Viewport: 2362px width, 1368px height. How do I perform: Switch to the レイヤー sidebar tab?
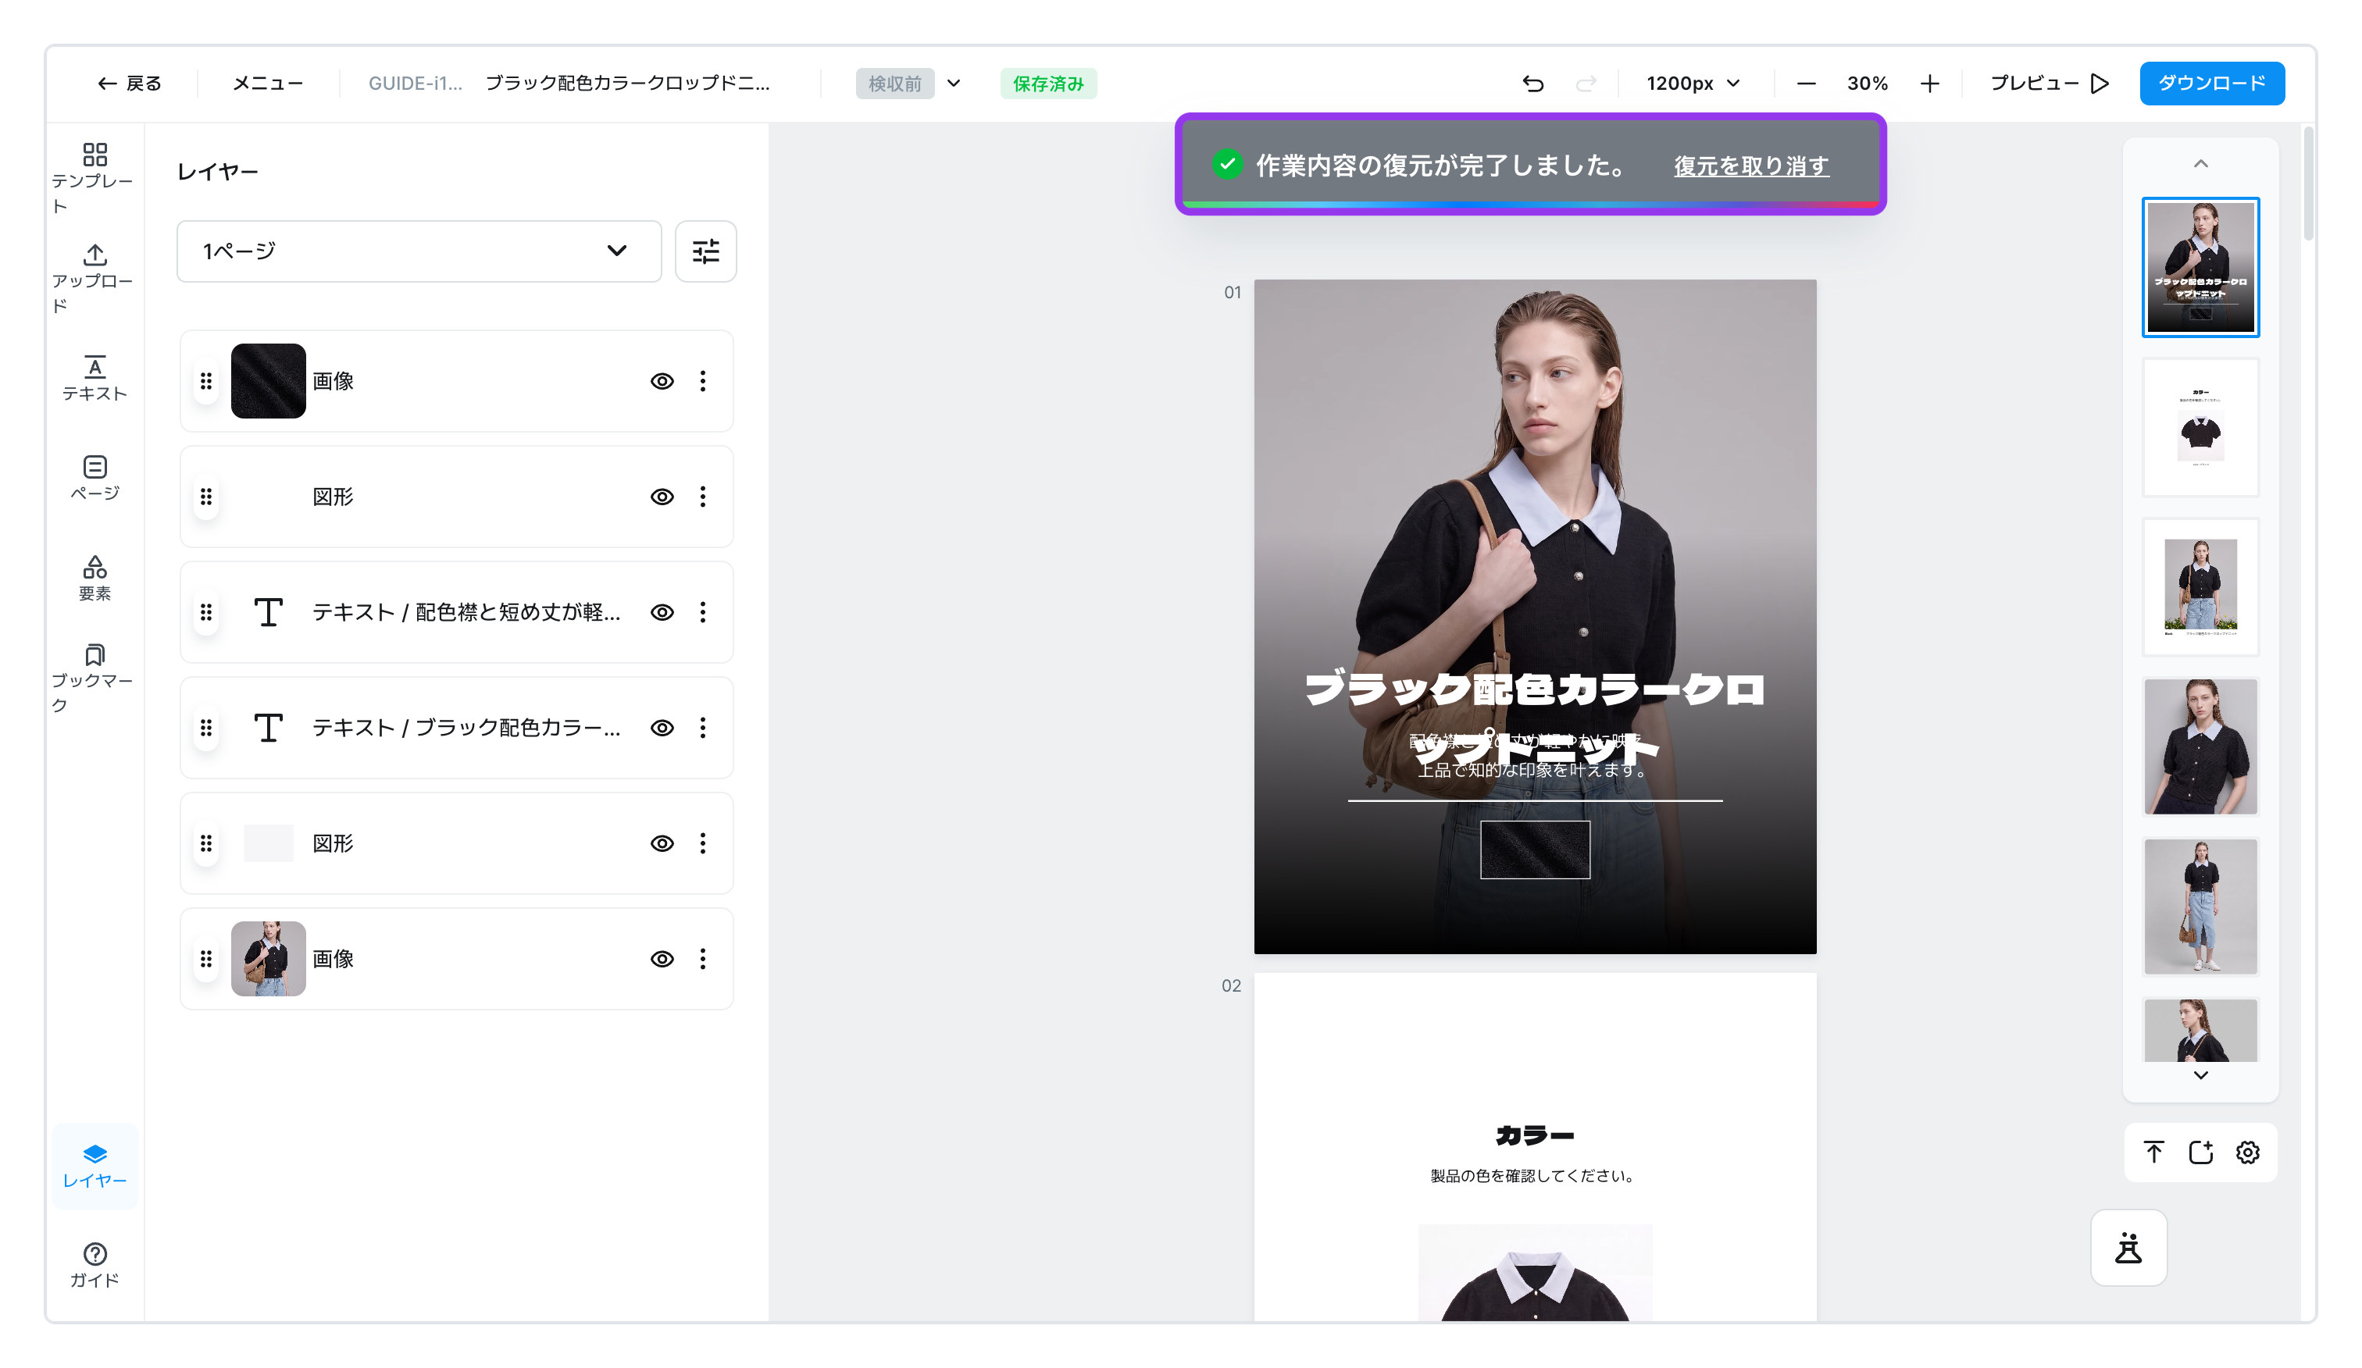[x=95, y=1166]
